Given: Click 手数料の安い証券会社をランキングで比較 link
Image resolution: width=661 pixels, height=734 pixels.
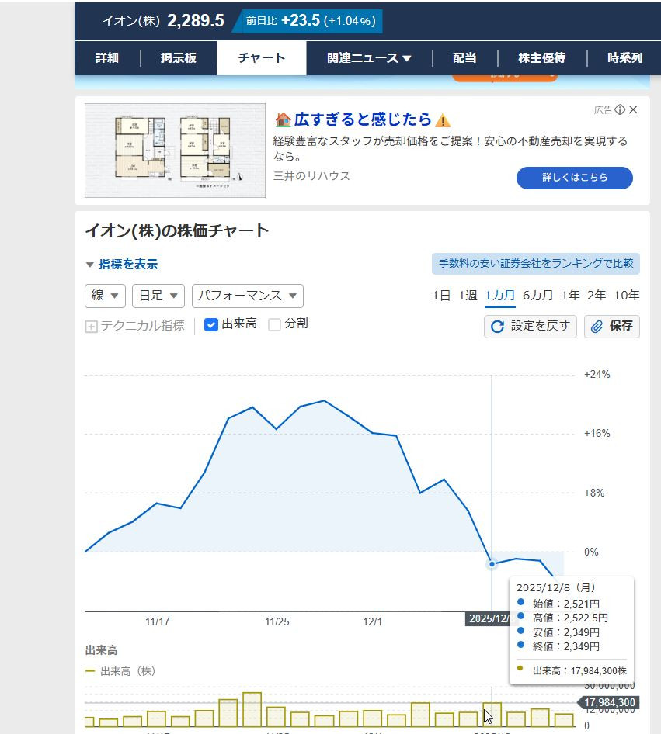Looking at the screenshot, I should (x=536, y=264).
